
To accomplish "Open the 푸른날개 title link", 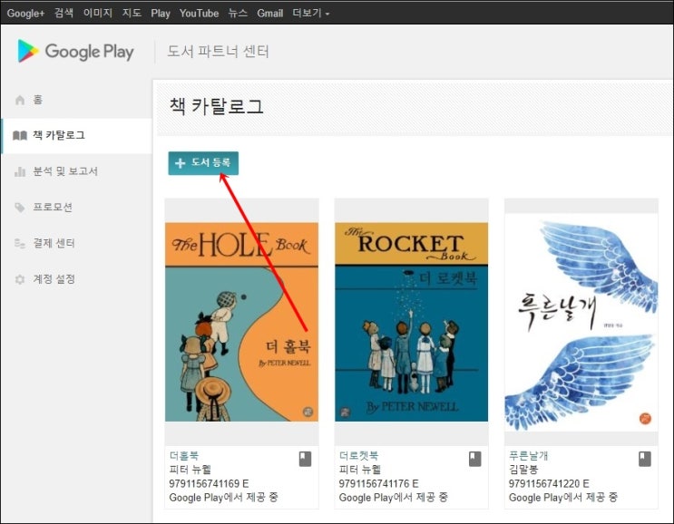I will tap(529, 455).
